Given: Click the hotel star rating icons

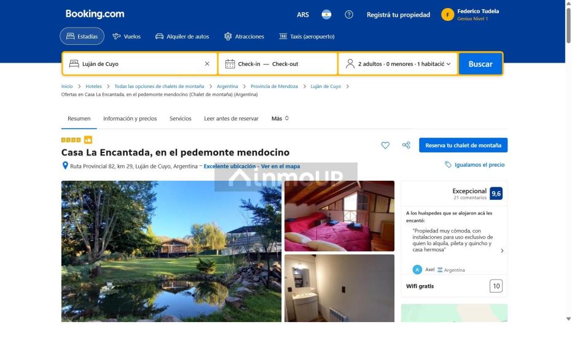Looking at the screenshot, I should pos(71,140).
